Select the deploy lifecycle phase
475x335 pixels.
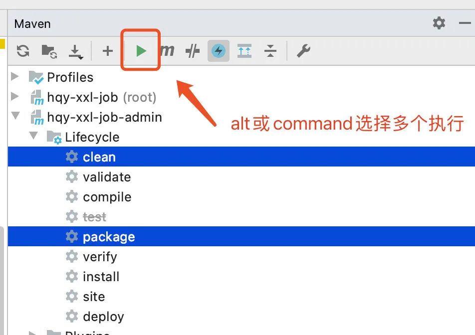click(x=241, y=317)
